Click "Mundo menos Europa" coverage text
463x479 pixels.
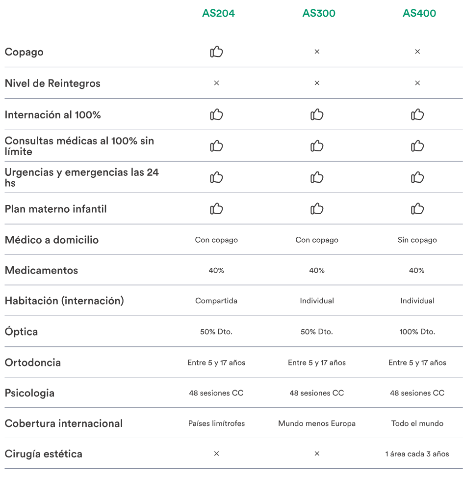pos(317,423)
